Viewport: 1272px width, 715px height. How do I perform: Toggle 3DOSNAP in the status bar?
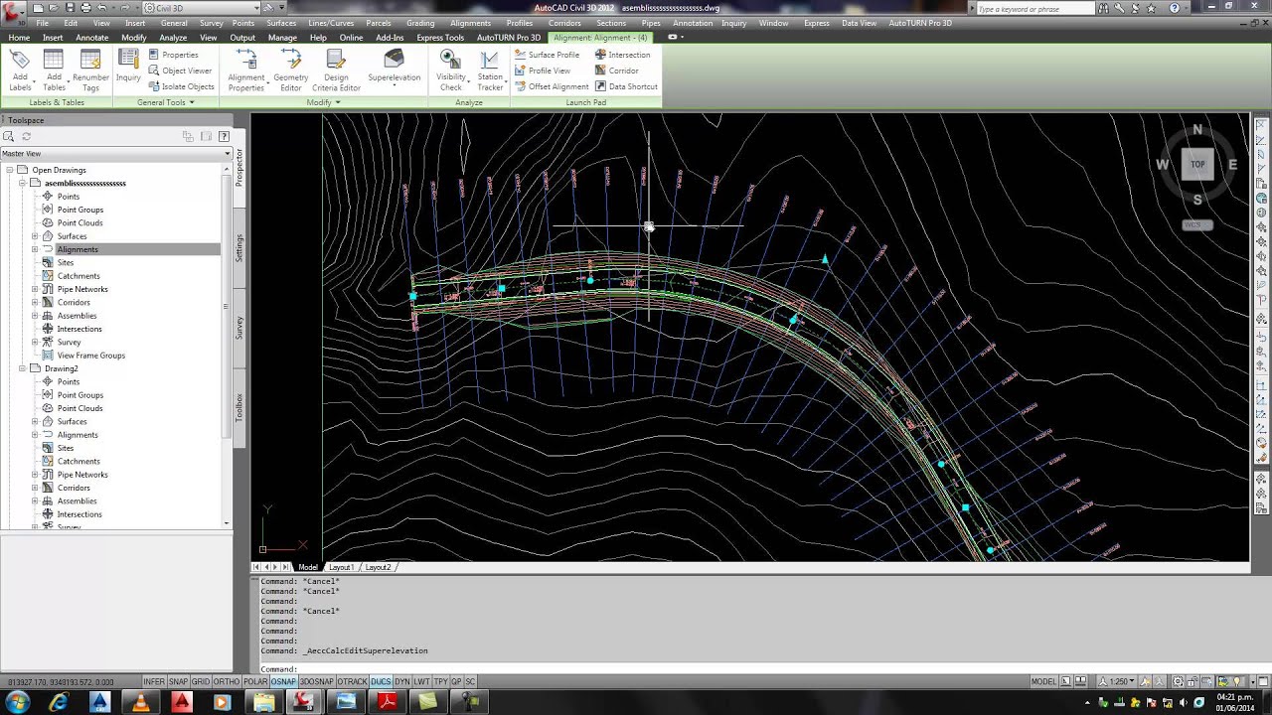(316, 682)
